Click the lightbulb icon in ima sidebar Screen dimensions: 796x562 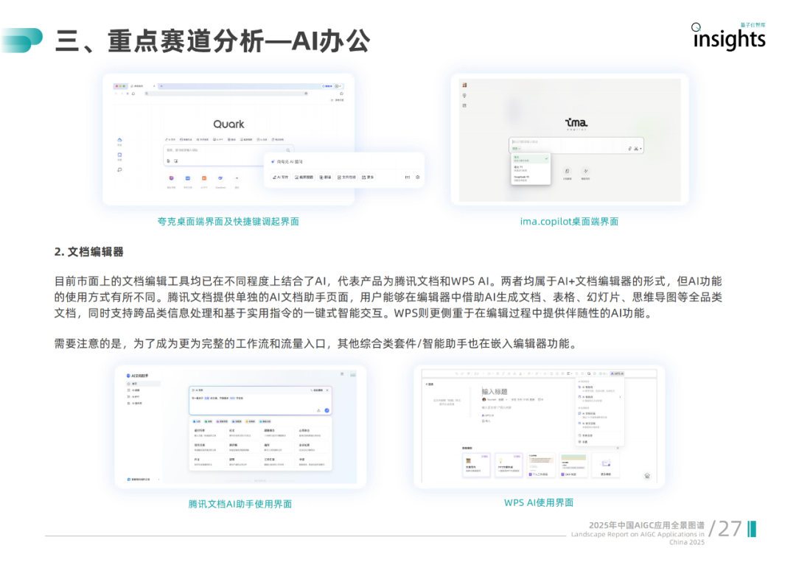464,95
